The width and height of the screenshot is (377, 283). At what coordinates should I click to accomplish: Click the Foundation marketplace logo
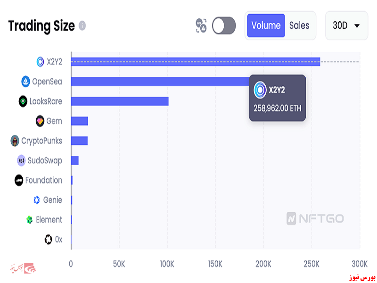coord(19,180)
